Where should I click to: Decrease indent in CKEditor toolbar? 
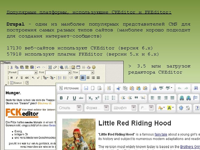123,98
